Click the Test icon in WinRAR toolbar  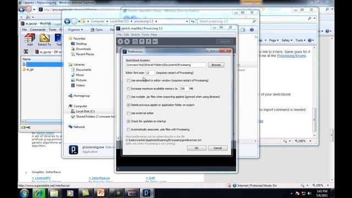pos(58,40)
